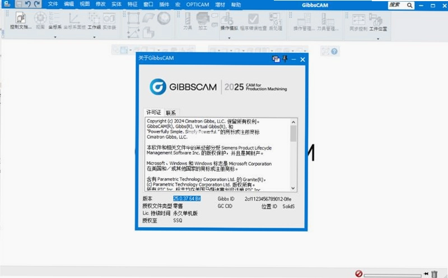Expand the dropdown arrow below 工作组
This screenshot has height=278, width=448.
94,37
